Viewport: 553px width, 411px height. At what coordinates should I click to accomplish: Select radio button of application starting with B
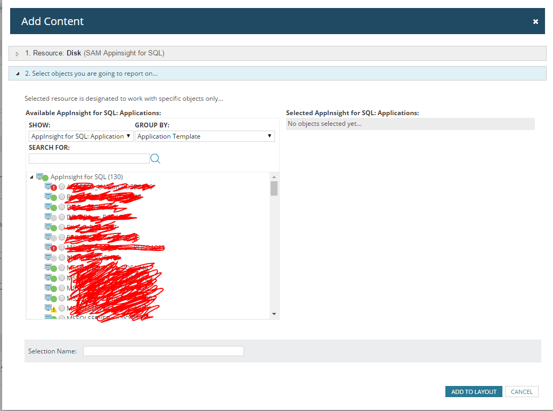(62, 197)
